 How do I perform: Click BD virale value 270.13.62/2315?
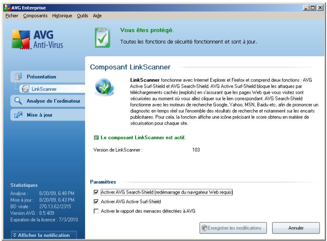click(x=55, y=206)
